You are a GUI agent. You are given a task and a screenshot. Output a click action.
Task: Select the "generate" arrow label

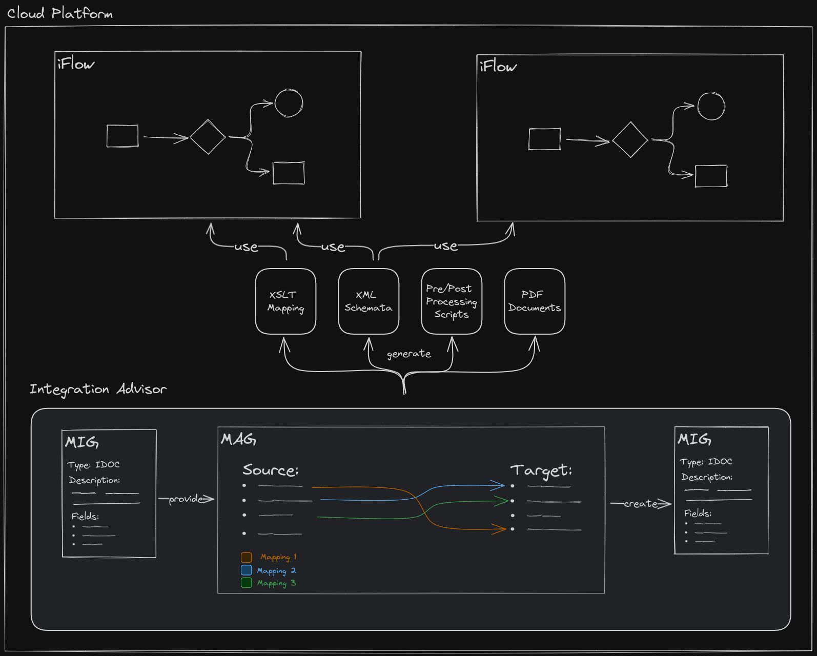[x=408, y=354]
